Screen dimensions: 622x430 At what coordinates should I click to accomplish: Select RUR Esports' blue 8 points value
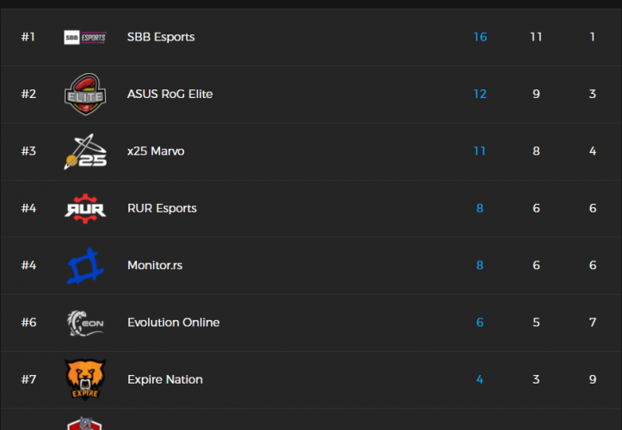480,208
